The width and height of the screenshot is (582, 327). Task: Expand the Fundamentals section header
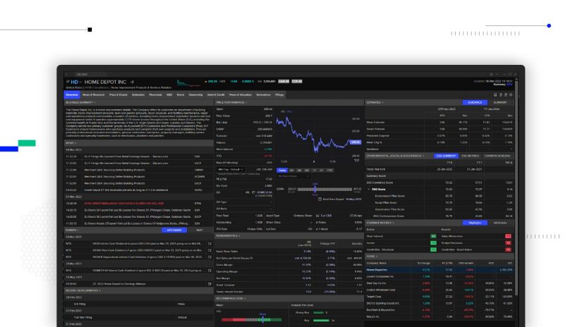point(228,236)
